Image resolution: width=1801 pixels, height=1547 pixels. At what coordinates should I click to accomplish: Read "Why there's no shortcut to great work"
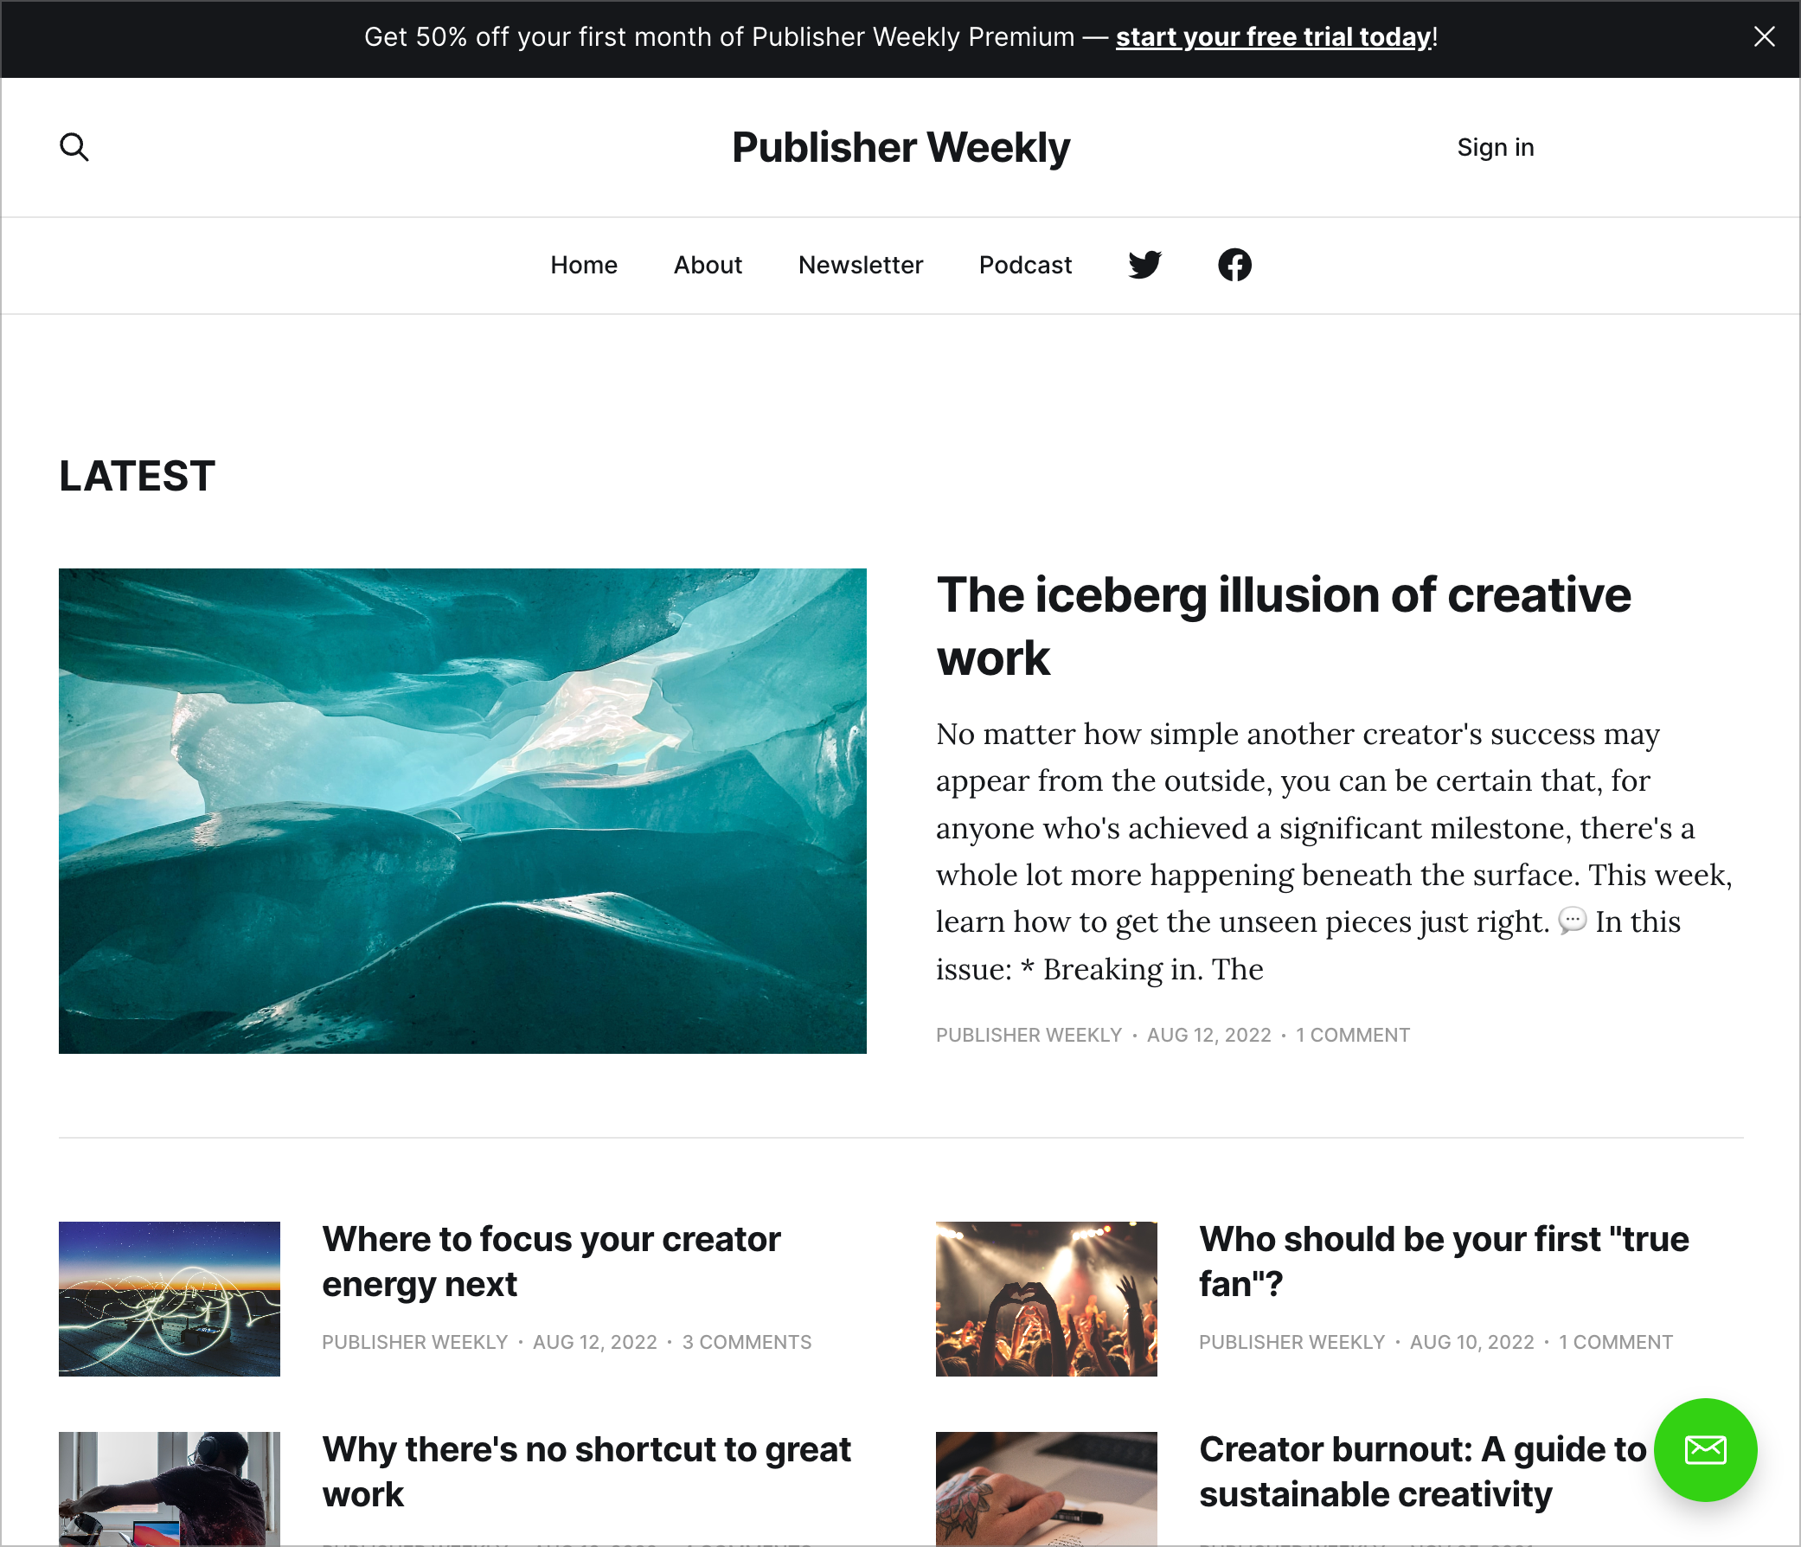tap(586, 1473)
